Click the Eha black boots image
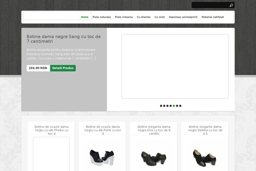 pyautogui.click(x=154, y=158)
